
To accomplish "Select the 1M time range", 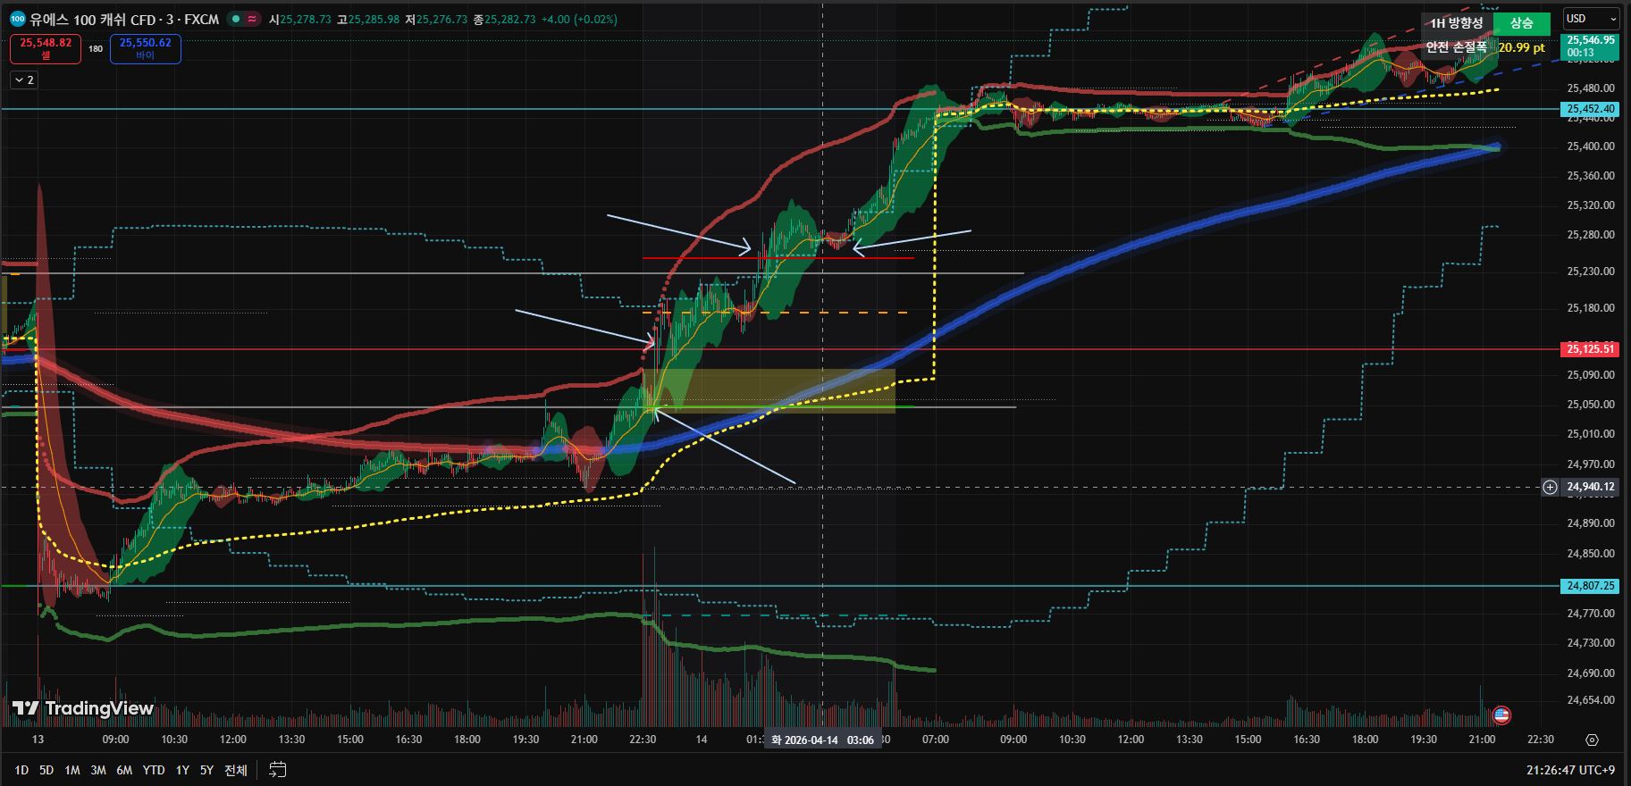I will click(x=72, y=770).
